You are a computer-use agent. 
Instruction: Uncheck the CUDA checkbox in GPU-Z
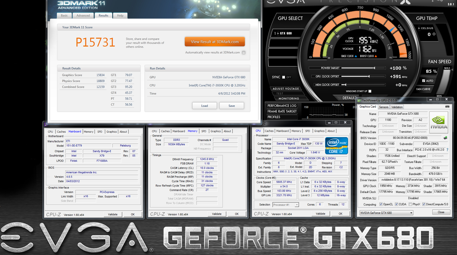coord(396,204)
